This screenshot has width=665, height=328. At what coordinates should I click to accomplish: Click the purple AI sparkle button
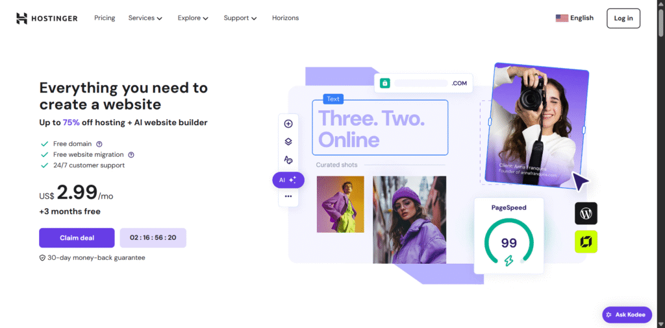click(x=288, y=180)
